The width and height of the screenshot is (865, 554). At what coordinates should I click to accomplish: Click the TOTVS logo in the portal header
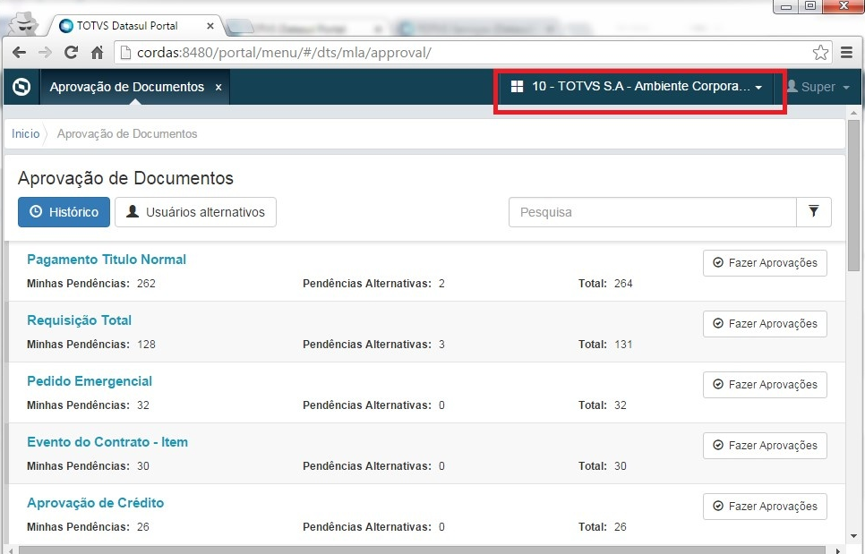[x=21, y=87]
